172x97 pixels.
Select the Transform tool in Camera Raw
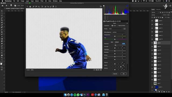[x=42, y=6]
